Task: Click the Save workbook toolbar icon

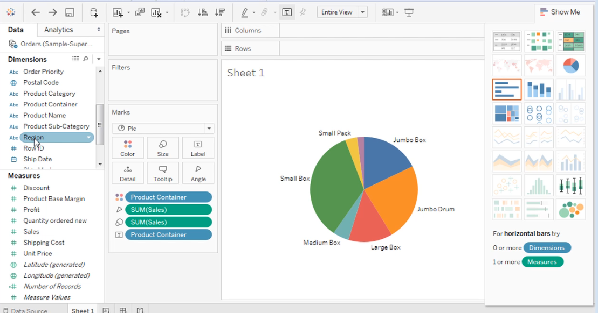Action: point(70,12)
